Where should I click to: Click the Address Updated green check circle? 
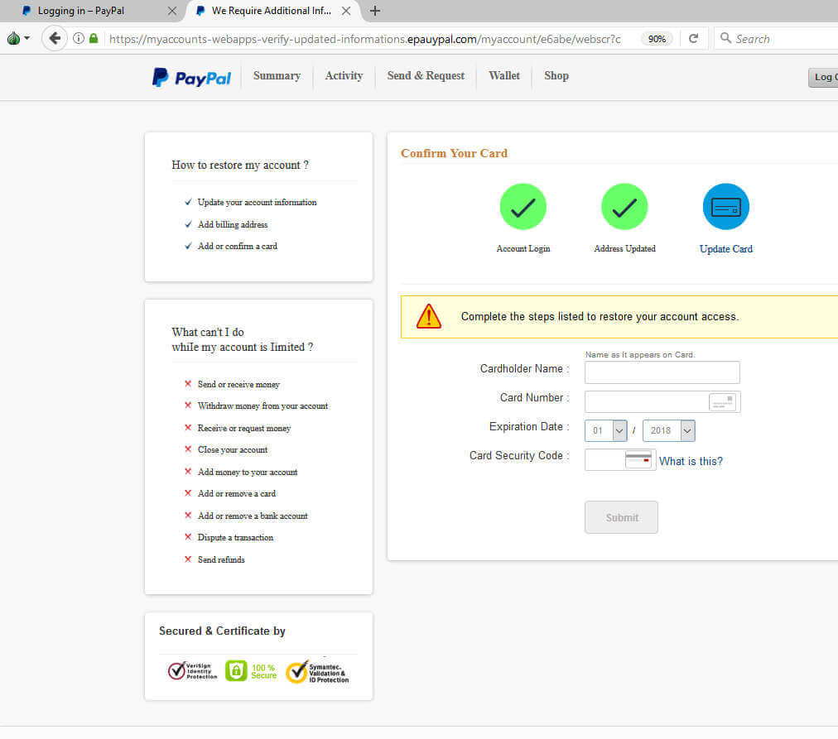pyautogui.click(x=624, y=207)
